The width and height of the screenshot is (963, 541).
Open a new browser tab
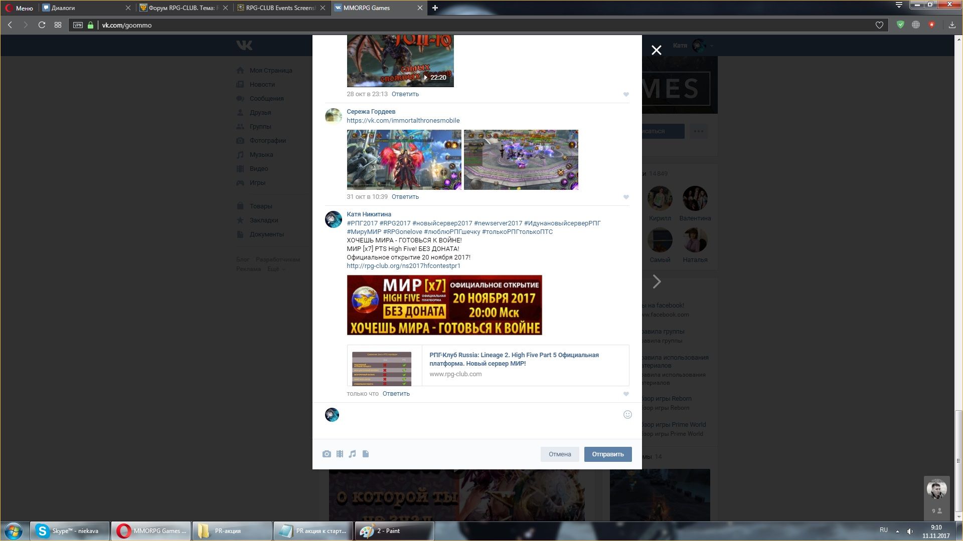click(x=435, y=8)
